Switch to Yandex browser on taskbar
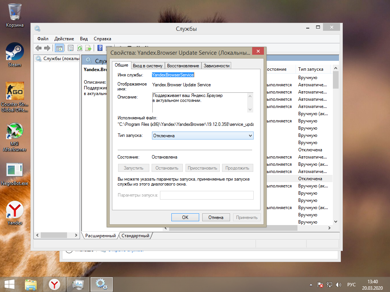Viewport: 390px width, 292px height. [x=54, y=284]
